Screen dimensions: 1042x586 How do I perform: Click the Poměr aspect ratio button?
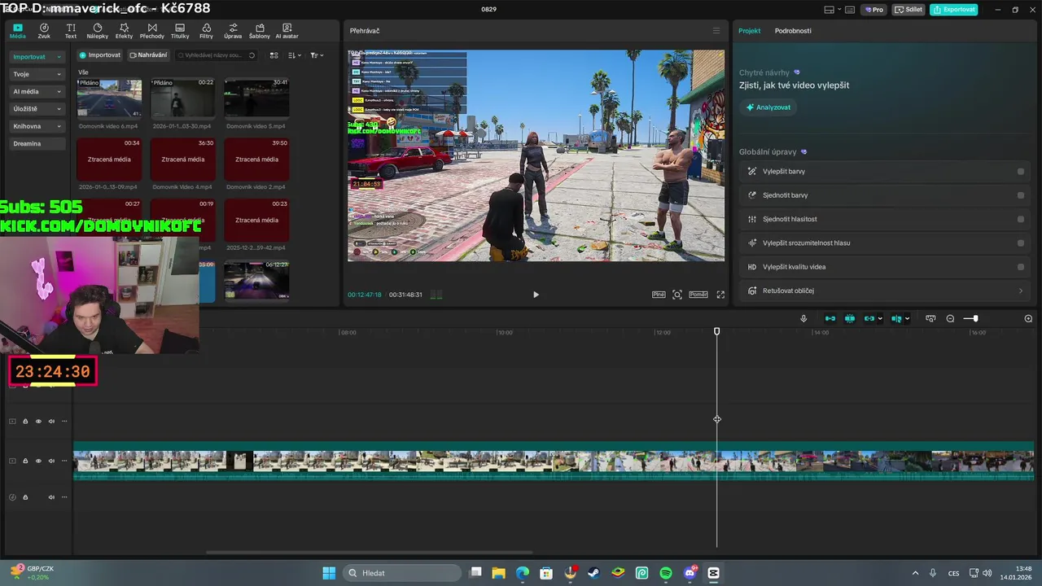pyautogui.click(x=698, y=295)
